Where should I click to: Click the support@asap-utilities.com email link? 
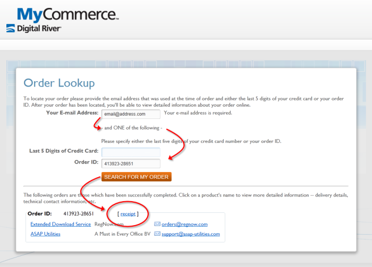(x=191, y=234)
